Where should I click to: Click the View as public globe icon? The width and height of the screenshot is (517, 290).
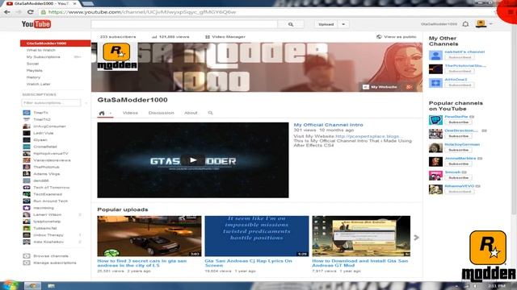[379, 37]
